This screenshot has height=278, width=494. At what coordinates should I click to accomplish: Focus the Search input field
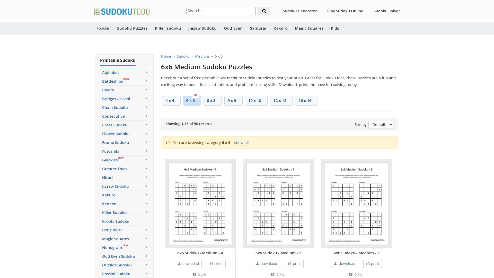[221, 11]
